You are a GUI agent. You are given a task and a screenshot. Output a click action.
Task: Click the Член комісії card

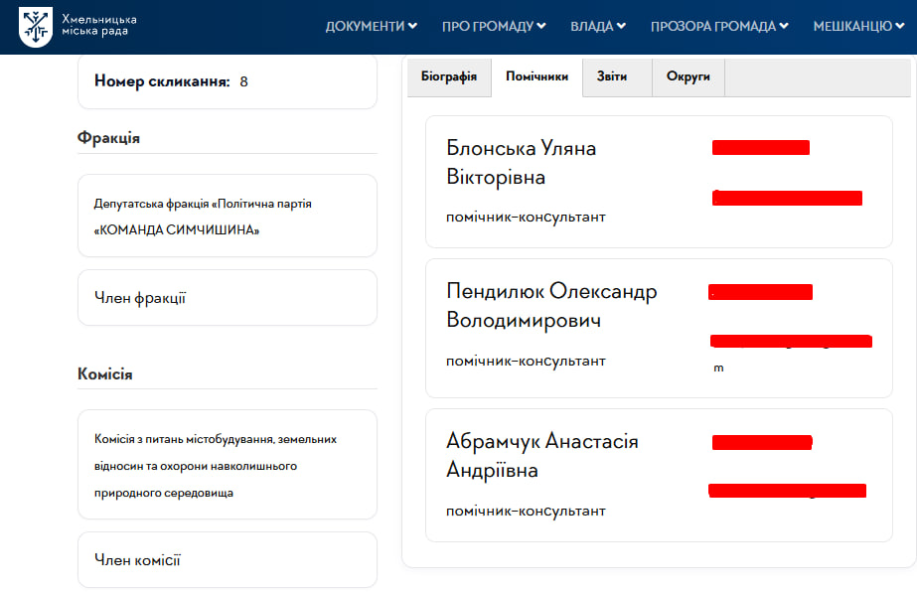[x=228, y=559]
